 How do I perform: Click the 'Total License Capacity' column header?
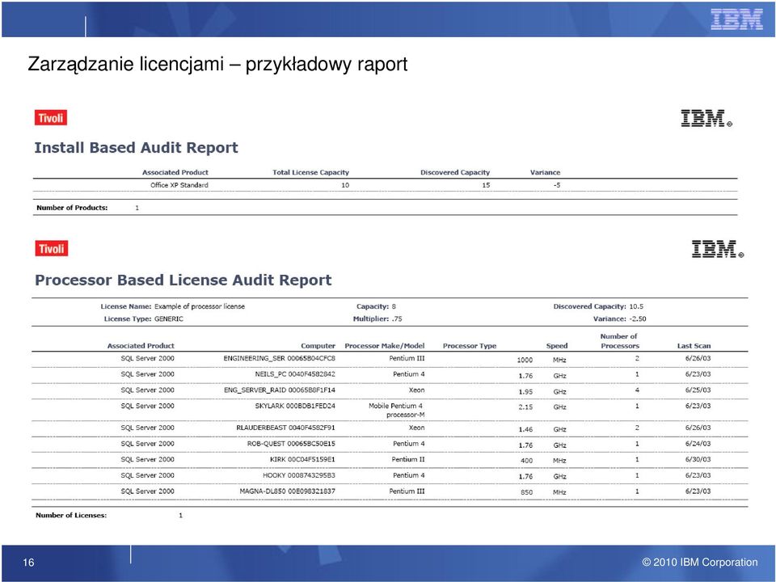310,172
